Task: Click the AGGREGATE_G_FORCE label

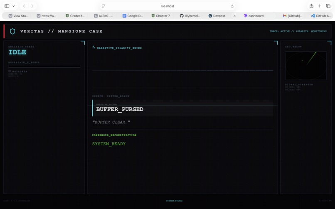Action: (24, 63)
